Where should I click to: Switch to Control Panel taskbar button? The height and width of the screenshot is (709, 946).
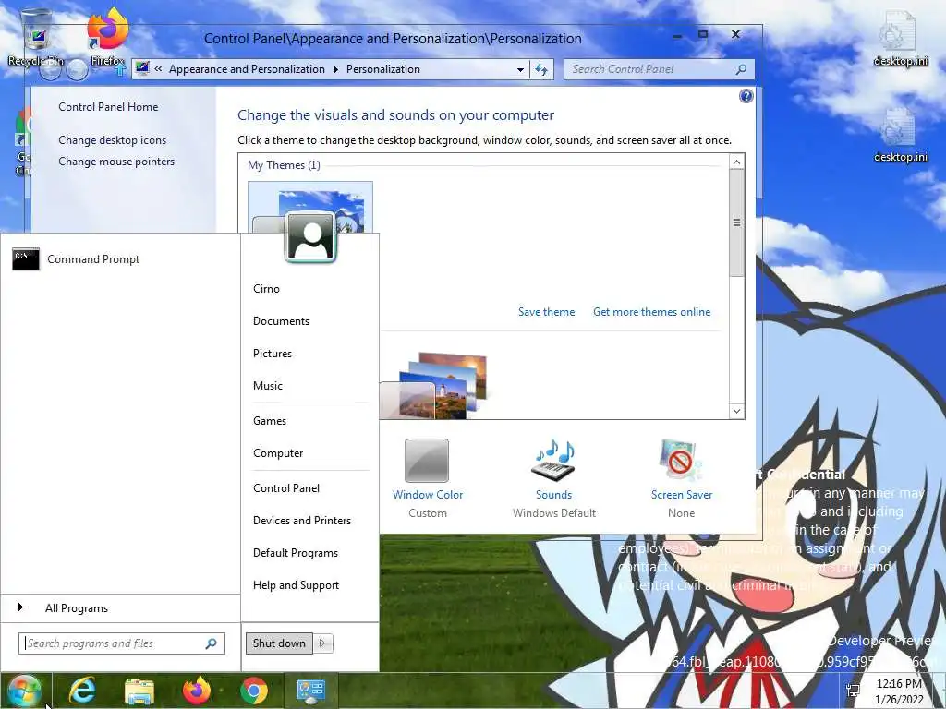coord(311,691)
